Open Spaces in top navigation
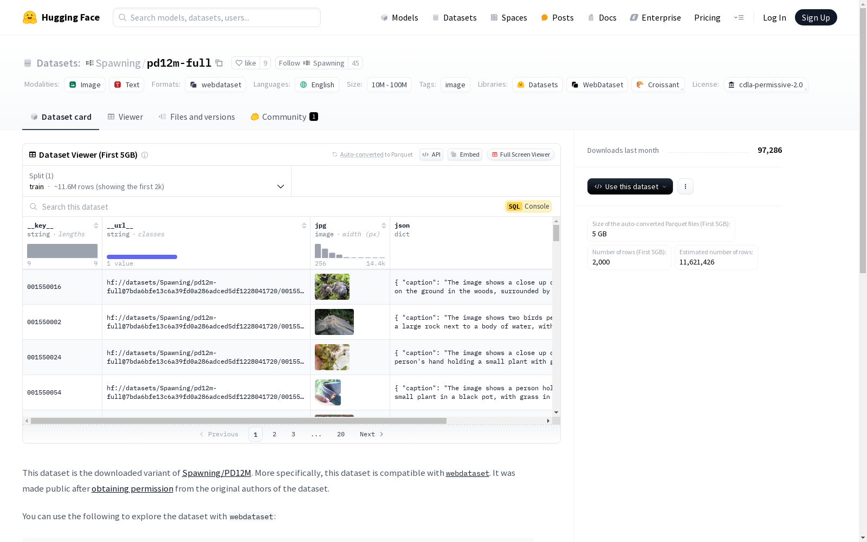 click(509, 17)
